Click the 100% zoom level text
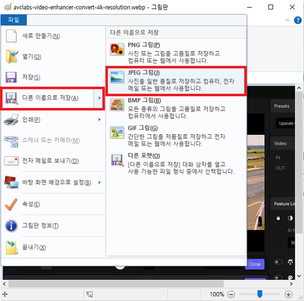 click(x=217, y=294)
